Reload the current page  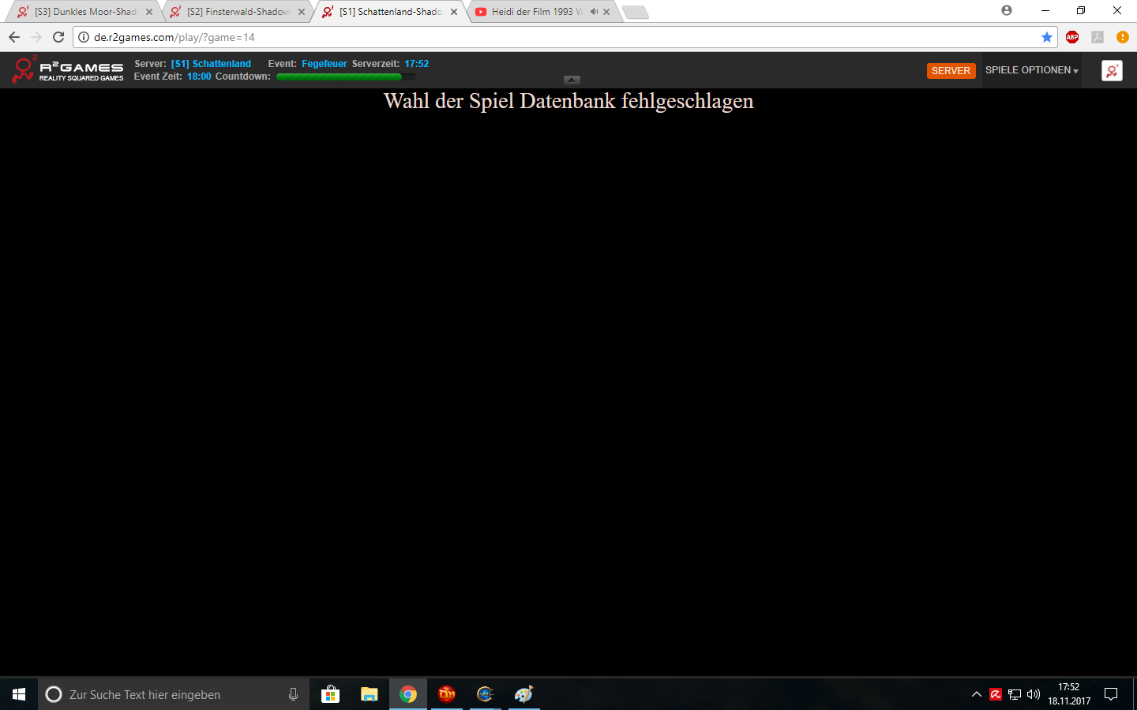coord(58,37)
